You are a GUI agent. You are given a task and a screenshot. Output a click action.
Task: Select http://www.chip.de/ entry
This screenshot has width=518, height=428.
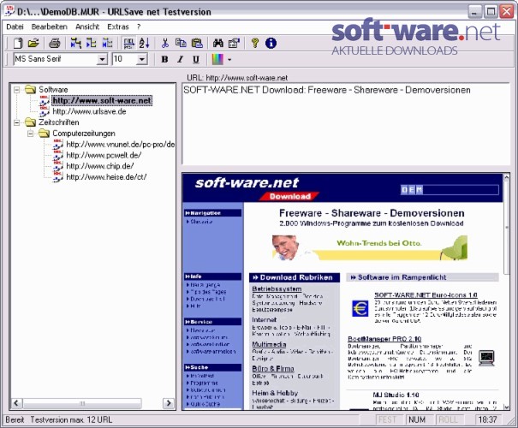coord(100,166)
